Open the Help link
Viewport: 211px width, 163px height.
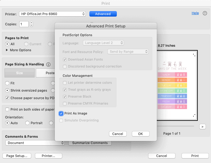pos(195,13)
